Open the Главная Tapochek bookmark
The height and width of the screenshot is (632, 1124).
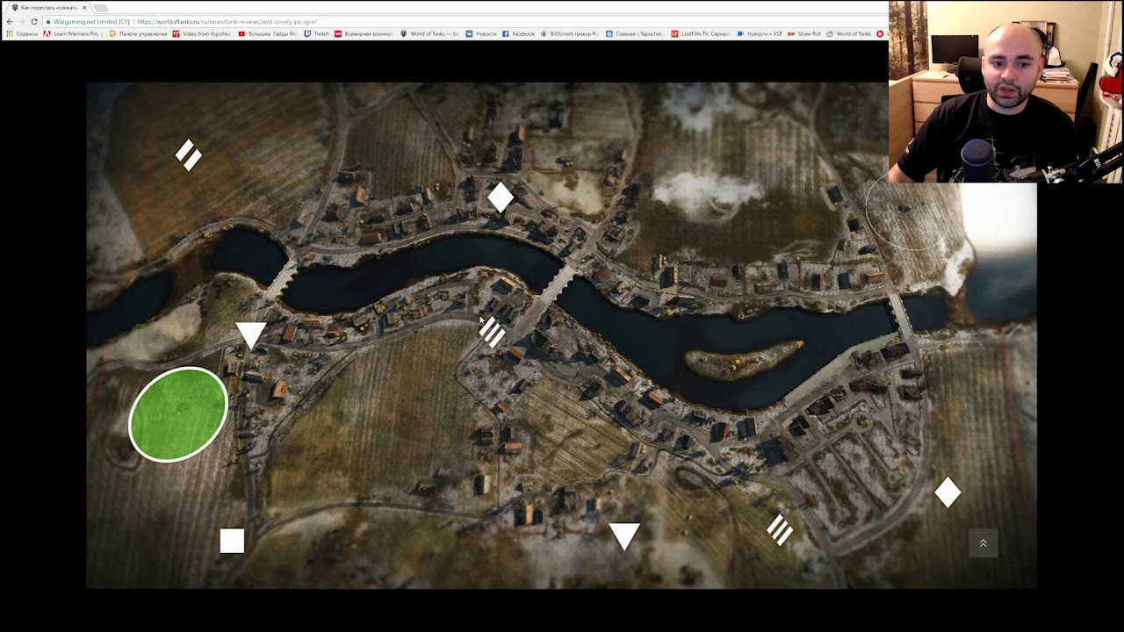(x=636, y=33)
